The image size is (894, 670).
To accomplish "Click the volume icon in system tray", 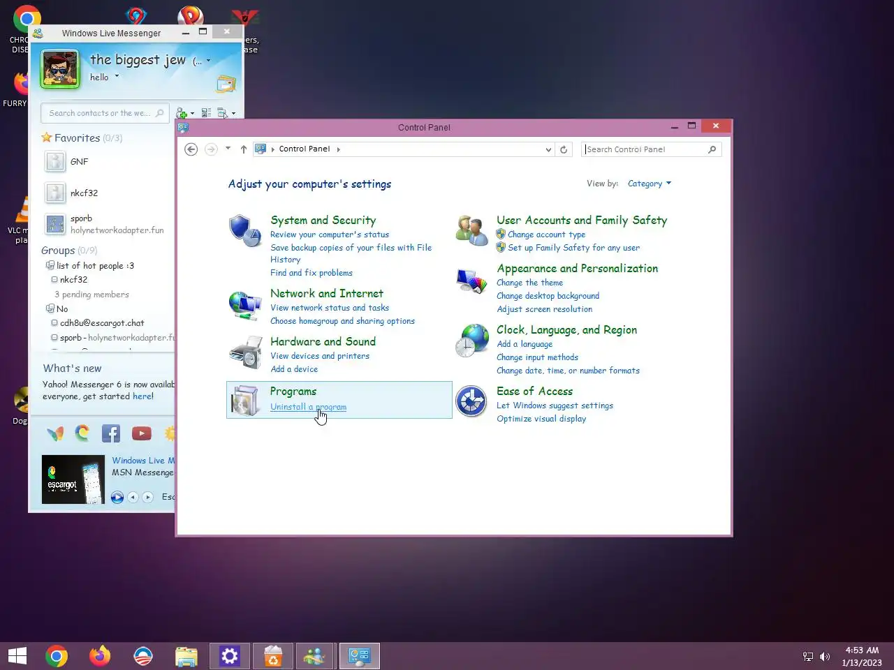I will (x=825, y=657).
